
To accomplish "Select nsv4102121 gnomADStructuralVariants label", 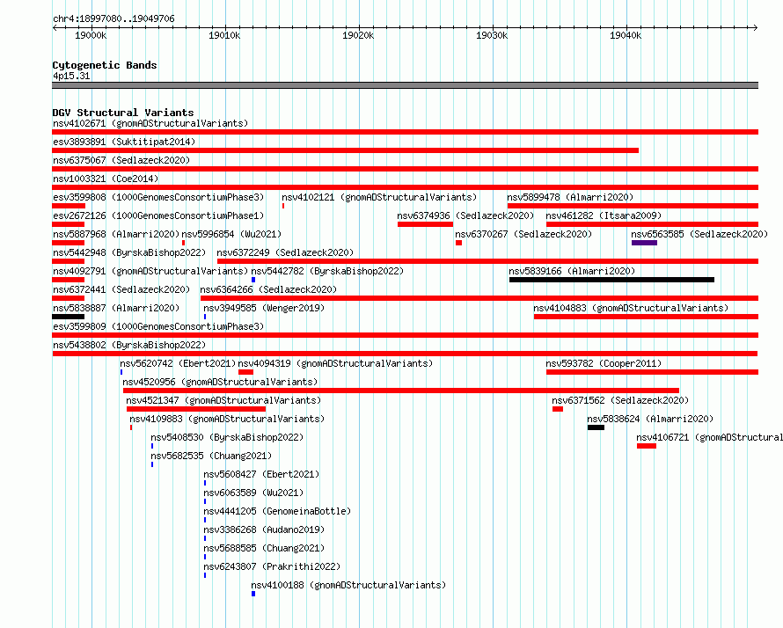I will coord(379,197).
